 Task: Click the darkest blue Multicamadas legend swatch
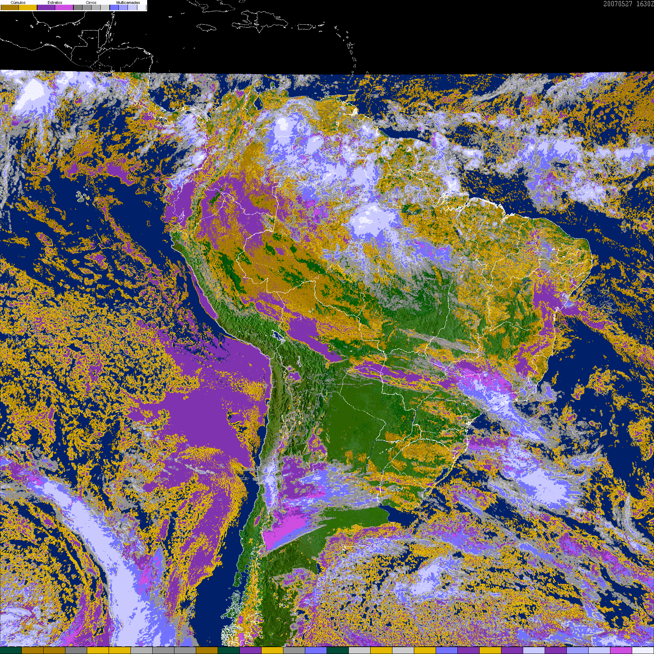114,7
